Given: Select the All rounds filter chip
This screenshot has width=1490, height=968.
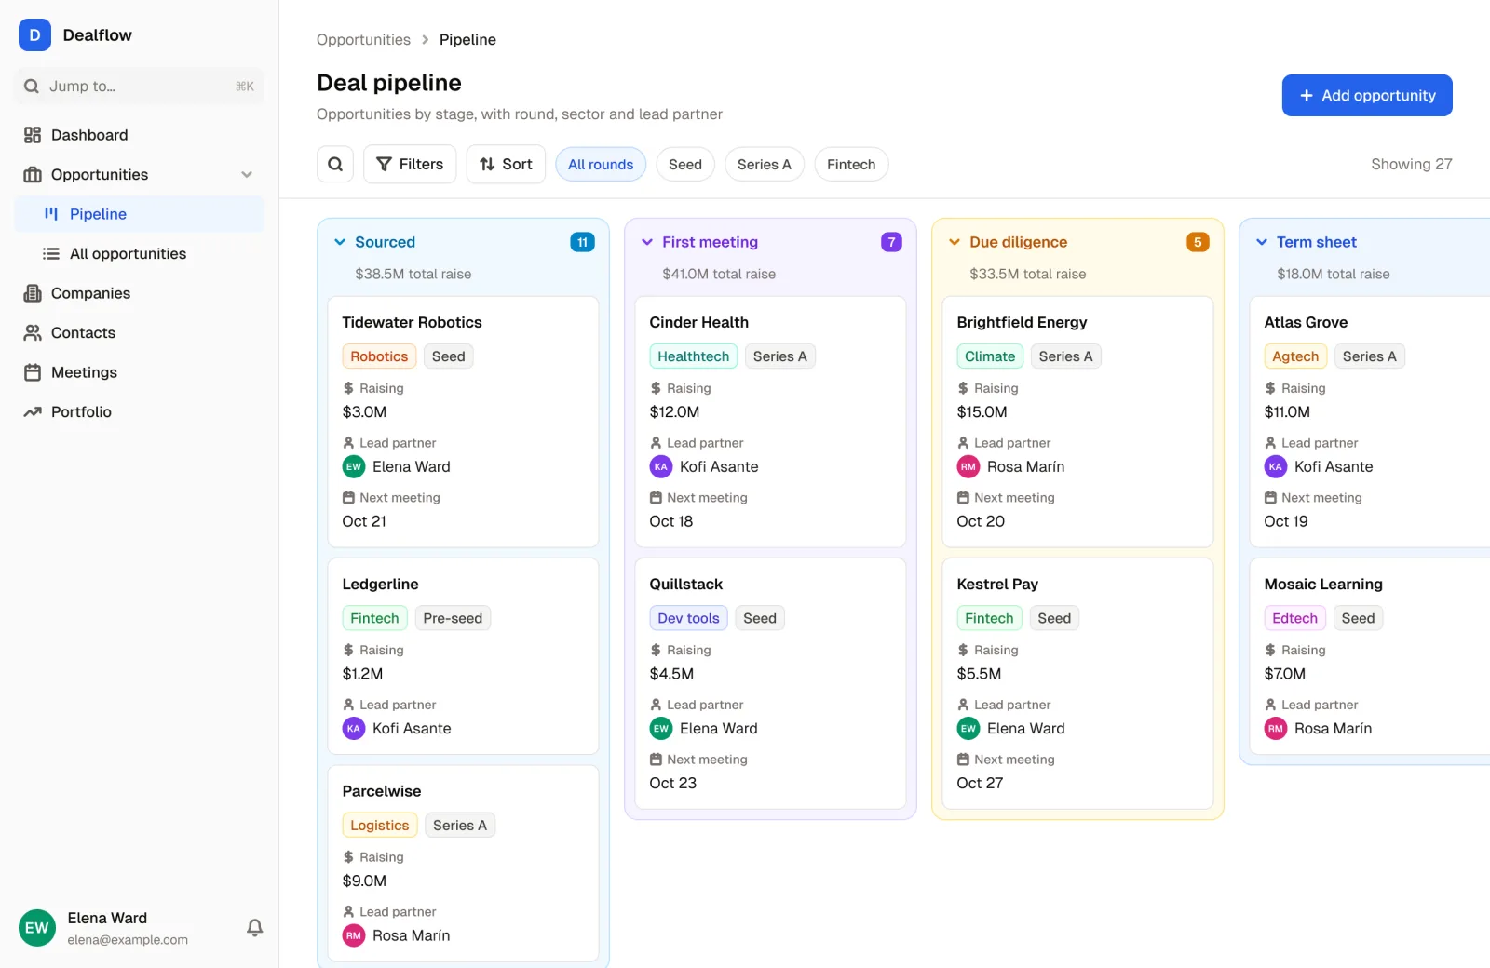Looking at the screenshot, I should 601,165.
